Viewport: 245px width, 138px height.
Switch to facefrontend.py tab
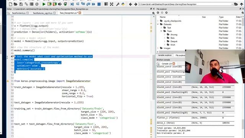click(19, 13)
